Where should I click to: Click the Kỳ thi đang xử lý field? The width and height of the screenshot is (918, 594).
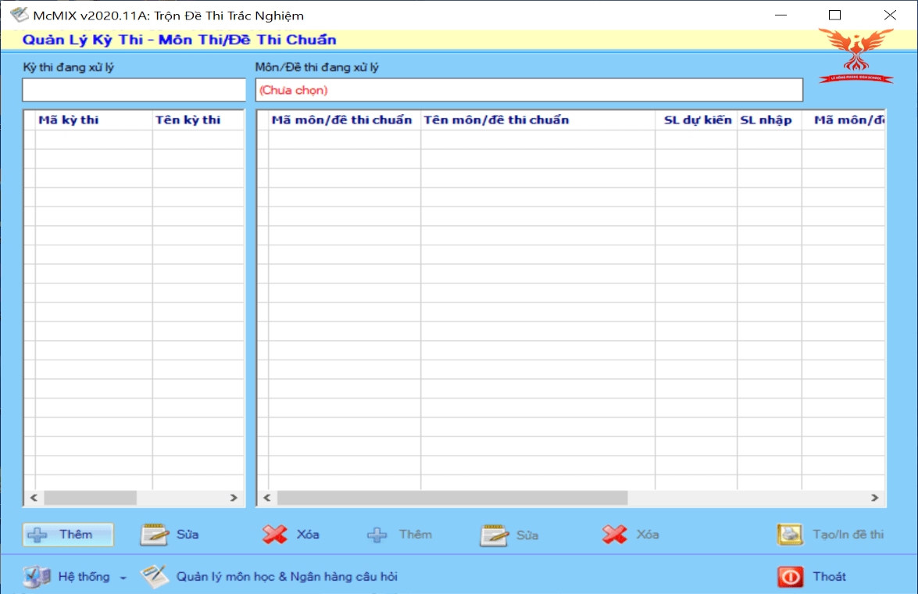click(134, 90)
